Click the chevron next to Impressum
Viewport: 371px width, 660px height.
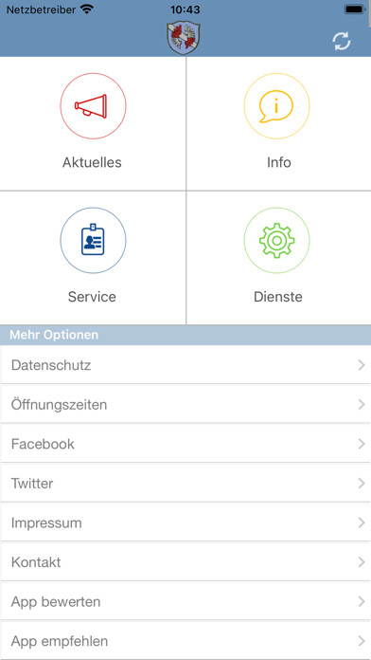coord(362,522)
